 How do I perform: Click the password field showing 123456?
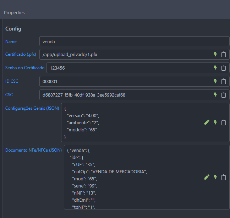point(128,68)
